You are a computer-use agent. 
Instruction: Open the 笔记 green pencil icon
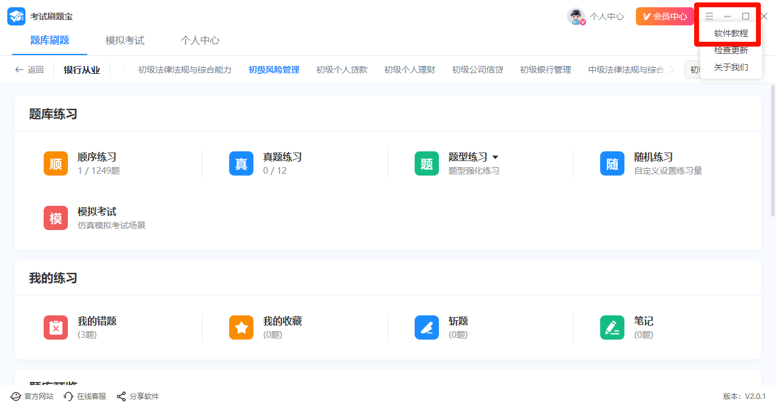[612, 327]
